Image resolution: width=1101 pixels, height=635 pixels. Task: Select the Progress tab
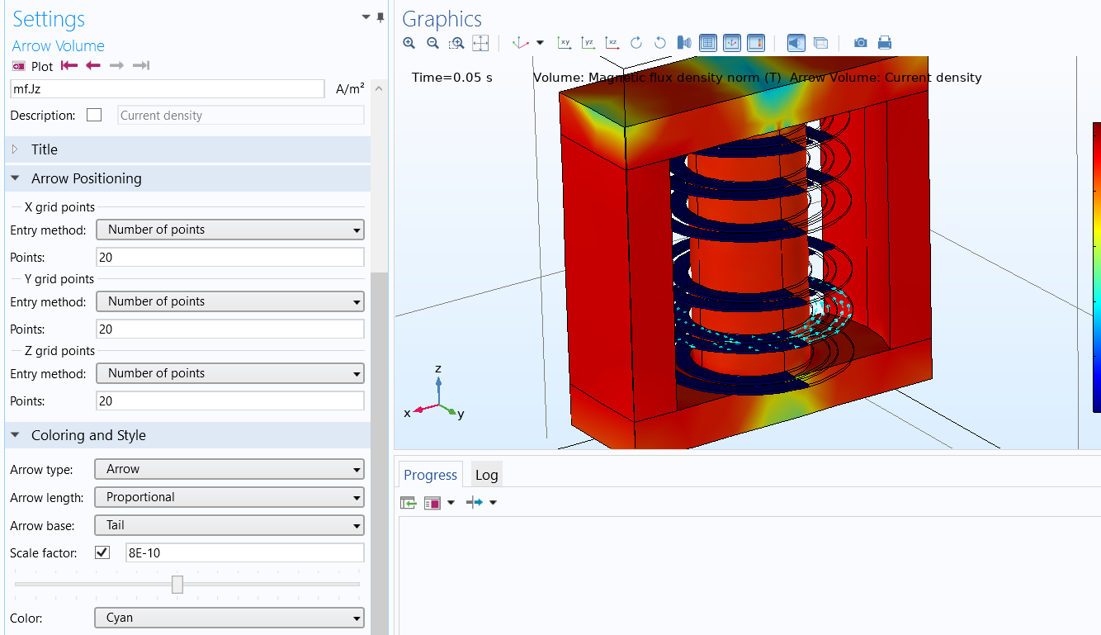430,475
